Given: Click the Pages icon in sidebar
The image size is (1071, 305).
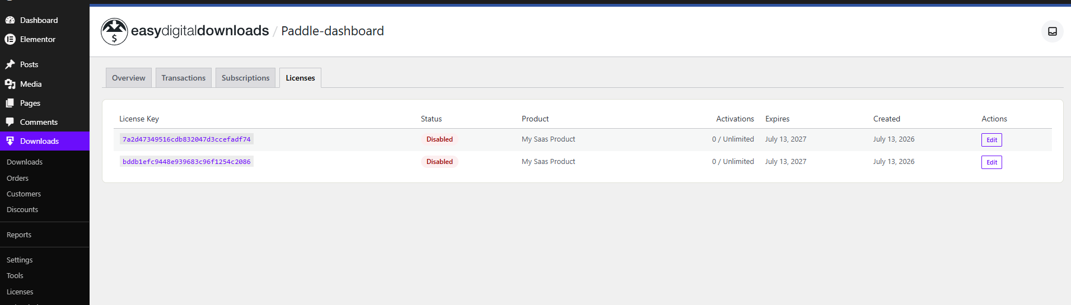Looking at the screenshot, I should pos(10,103).
